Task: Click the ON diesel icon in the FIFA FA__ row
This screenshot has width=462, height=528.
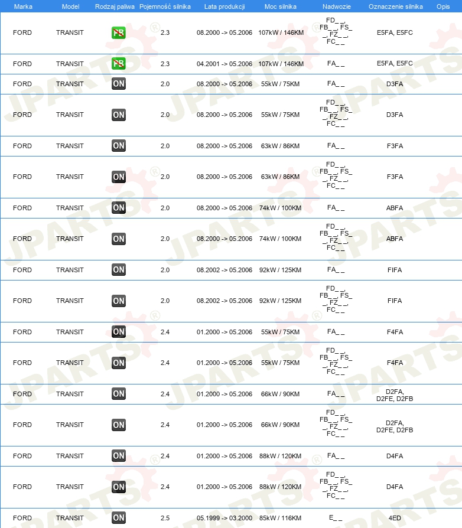Action: tap(119, 270)
